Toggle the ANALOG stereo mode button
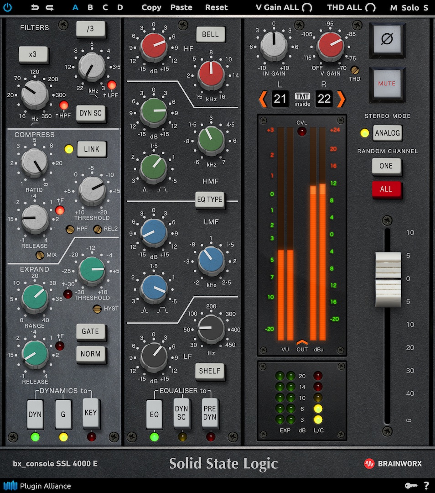 click(387, 133)
